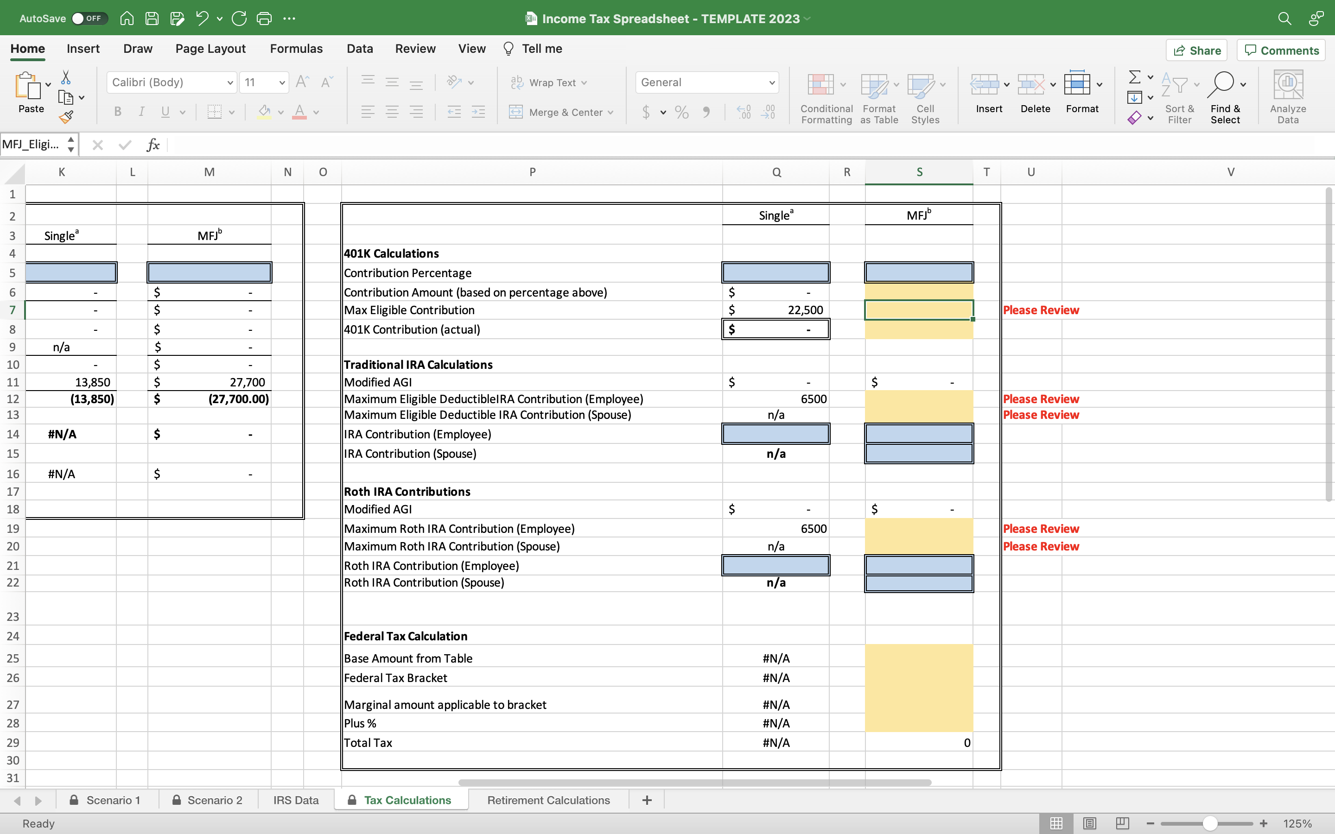Viewport: 1335px width, 834px height.
Task: Toggle italic formatting
Action: [x=141, y=112]
